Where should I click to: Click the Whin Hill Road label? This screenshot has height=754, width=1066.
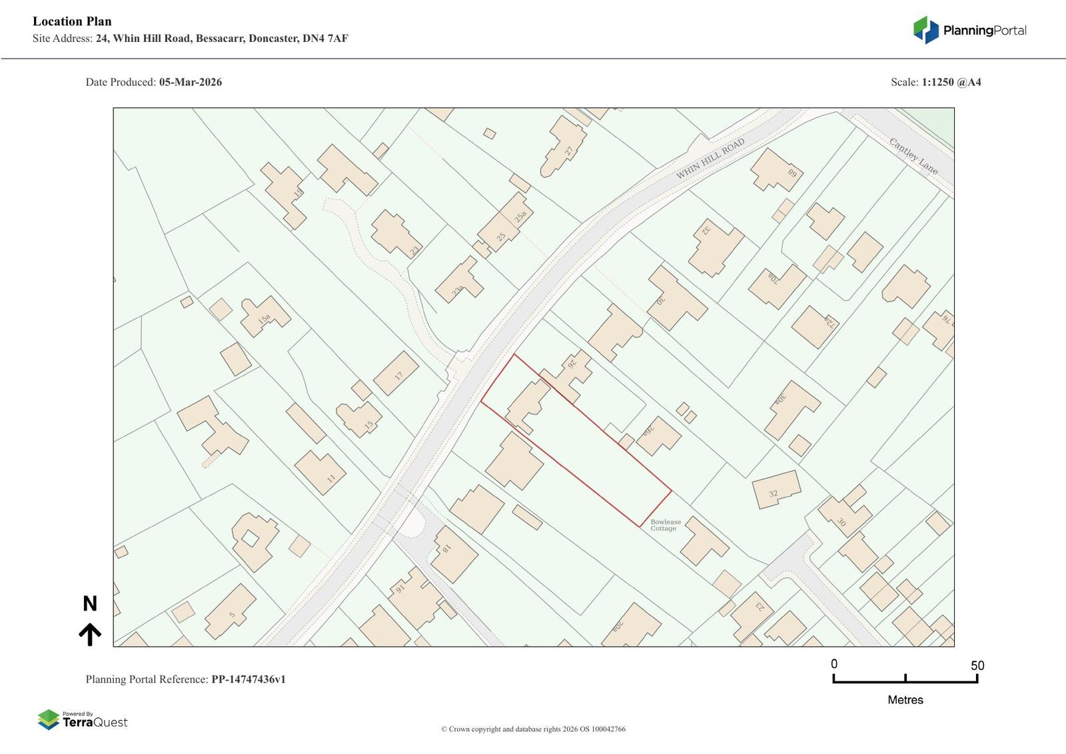(710, 159)
